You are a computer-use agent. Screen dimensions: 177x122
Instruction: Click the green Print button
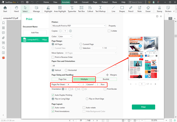[143, 107]
